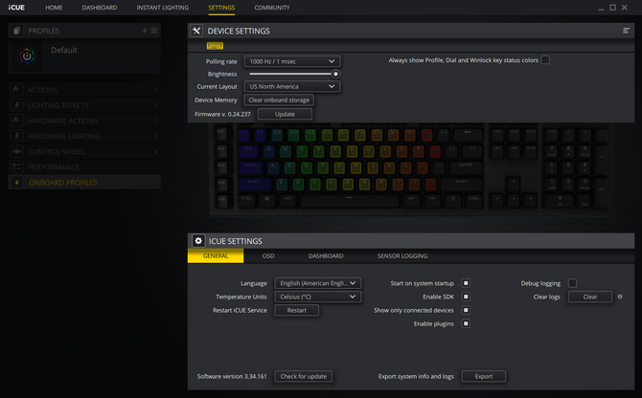The image size is (642, 398).
Task: Click the Onboard Profiles sidebar icon
Action: [16, 182]
